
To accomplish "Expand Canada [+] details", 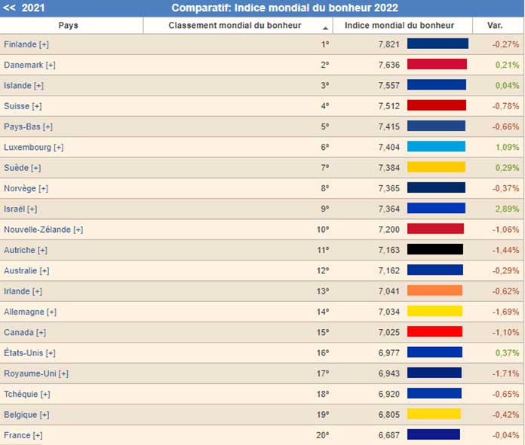I will tap(41, 332).
